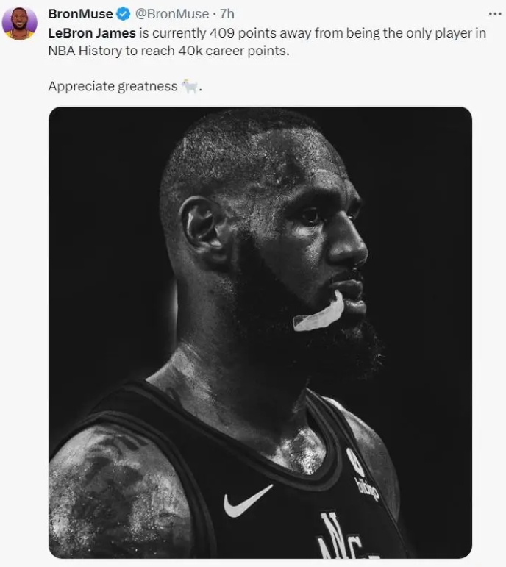Click the goat emoji in the tweet
Screen dimensions: 506x567
(190, 86)
